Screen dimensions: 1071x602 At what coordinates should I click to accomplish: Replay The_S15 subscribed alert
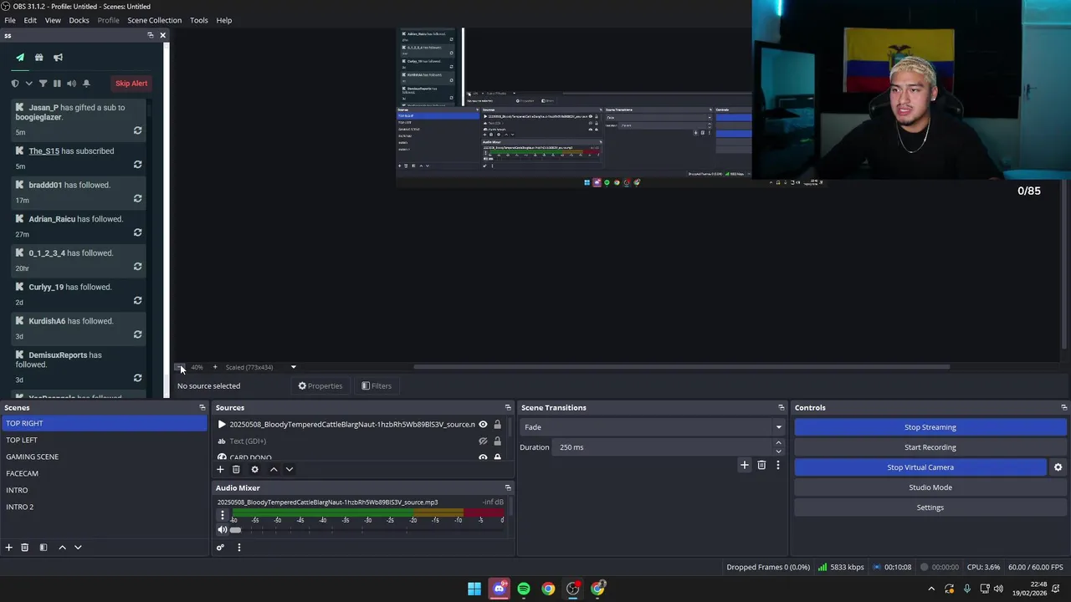pyautogui.click(x=137, y=165)
